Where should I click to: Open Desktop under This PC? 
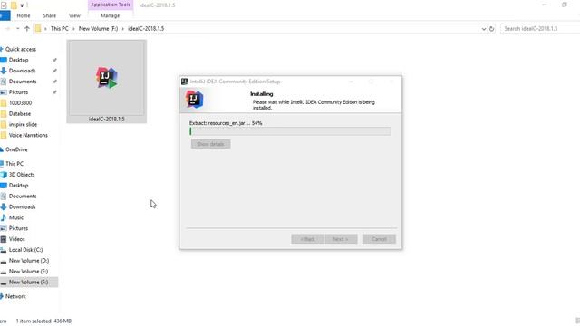(18, 185)
